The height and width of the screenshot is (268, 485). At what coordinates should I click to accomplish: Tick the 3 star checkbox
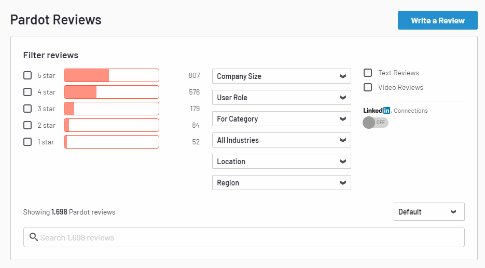[27, 109]
